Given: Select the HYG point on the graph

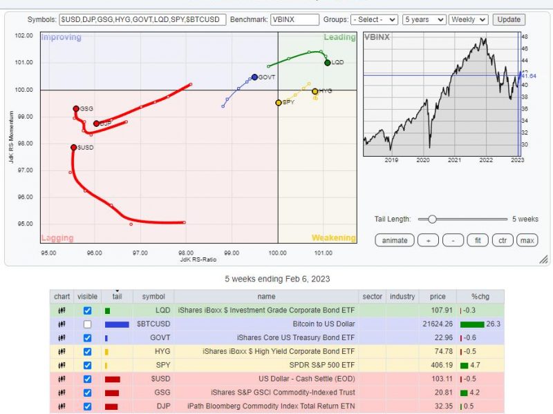Looking at the screenshot, I should pos(315,92).
